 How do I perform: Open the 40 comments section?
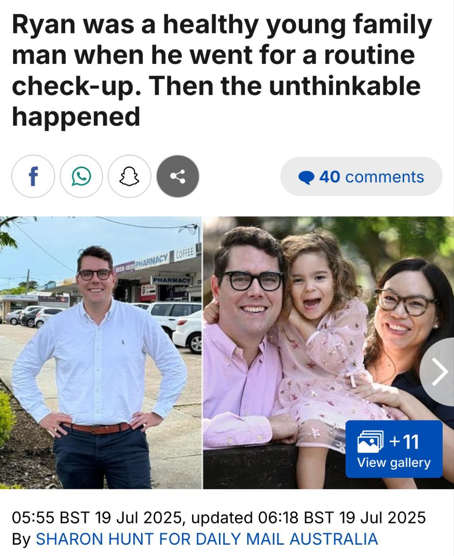pyautogui.click(x=361, y=177)
